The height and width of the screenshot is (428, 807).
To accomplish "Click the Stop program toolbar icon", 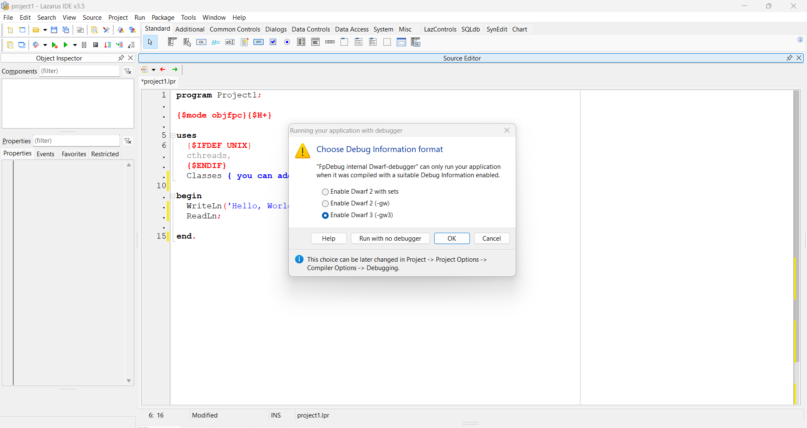I will 95,45.
